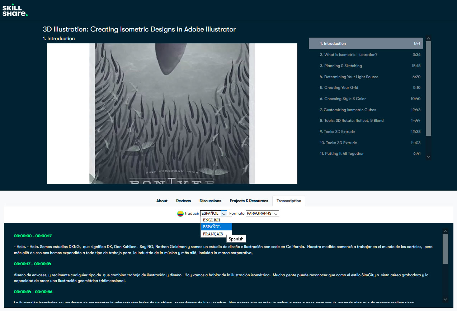Screen dimensions: 457x311
Task: Open lesson 11. Putting It All Together
Action: [366, 153]
